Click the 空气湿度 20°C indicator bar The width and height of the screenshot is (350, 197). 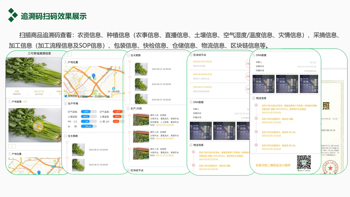(86, 112)
